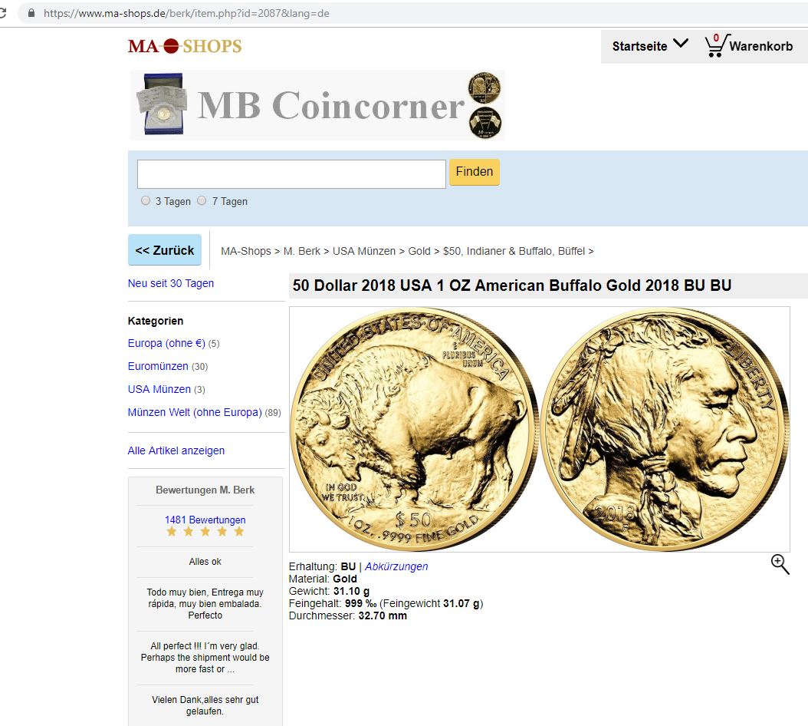
Task: Click the Finden search button
Action: click(x=475, y=172)
